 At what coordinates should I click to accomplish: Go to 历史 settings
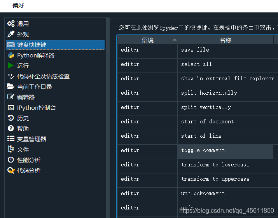pyautogui.click(x=55, y=118)
